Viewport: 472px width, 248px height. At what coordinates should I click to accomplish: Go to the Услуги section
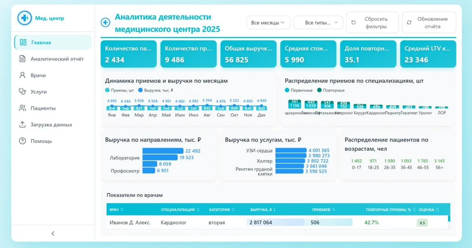[x=53, y=91]
